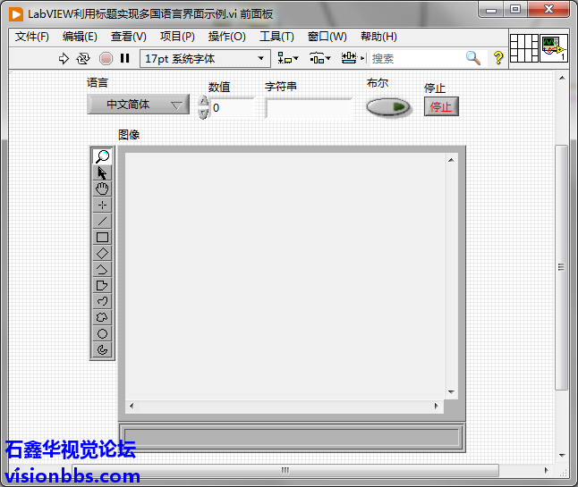
Task: Click the image display up scroll arrow
Action: (451, 160)
